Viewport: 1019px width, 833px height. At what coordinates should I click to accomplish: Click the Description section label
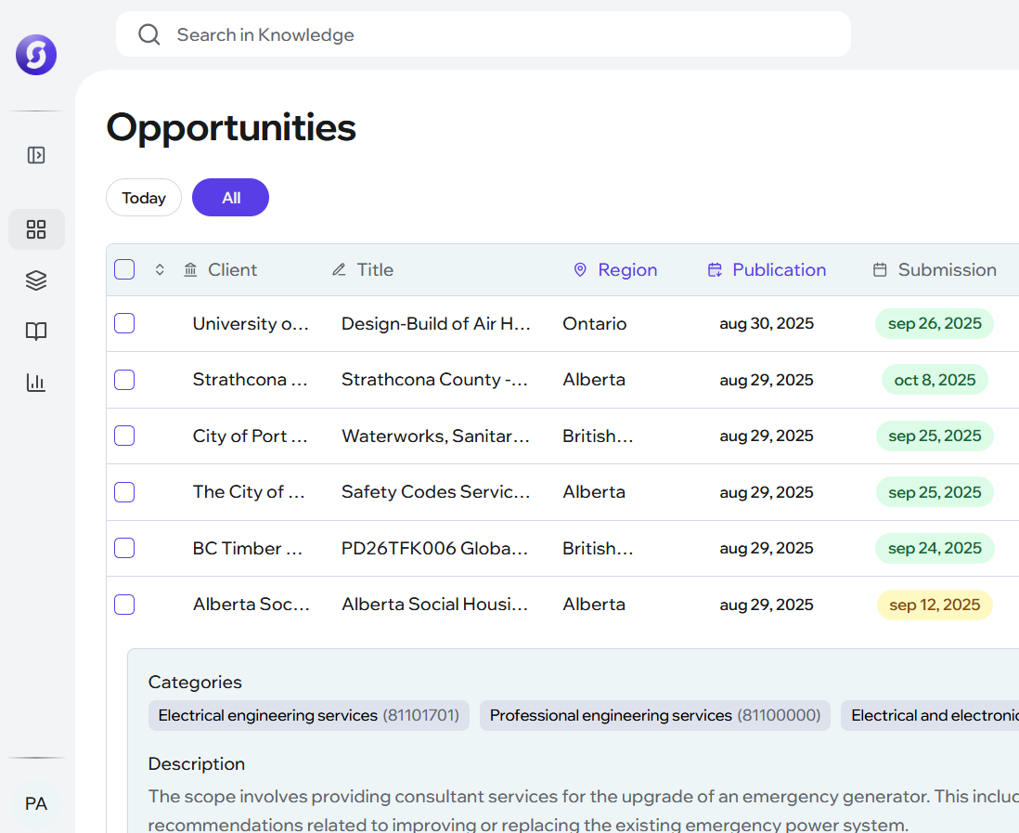click(x=197, y=764)
